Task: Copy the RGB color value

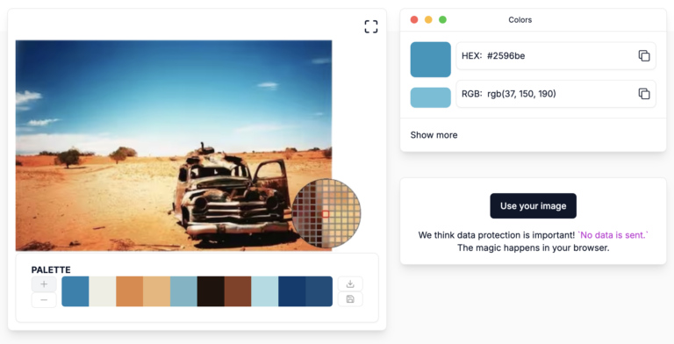Action: (643, 93)
